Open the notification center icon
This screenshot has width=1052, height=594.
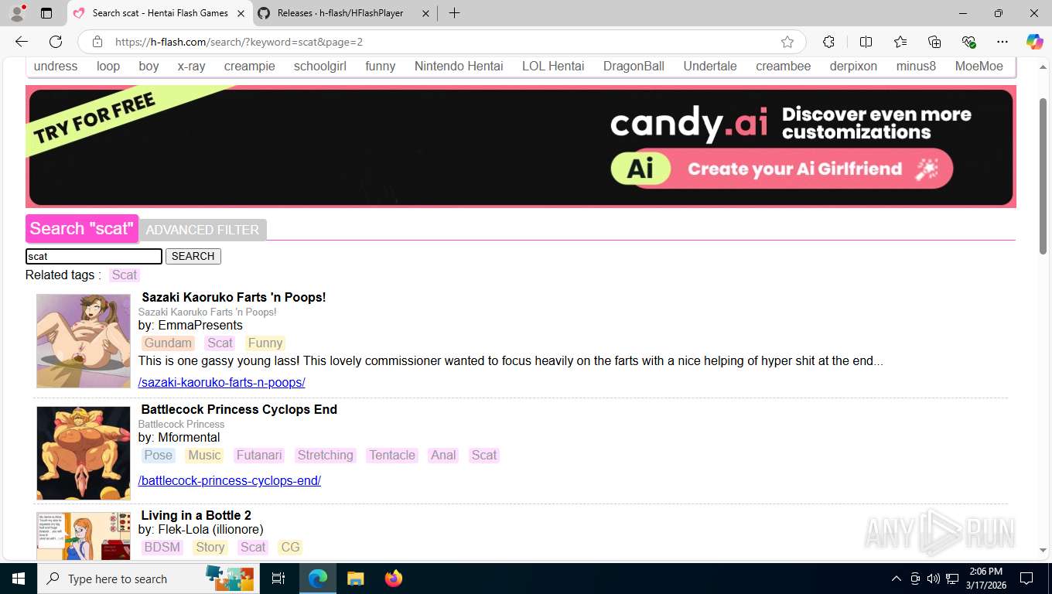pyautogui.click(x=1026, y=579)
